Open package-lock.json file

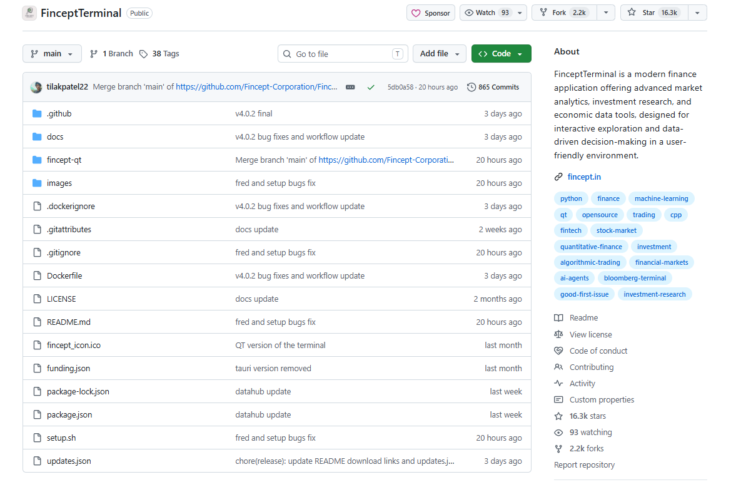coord(78,392)
